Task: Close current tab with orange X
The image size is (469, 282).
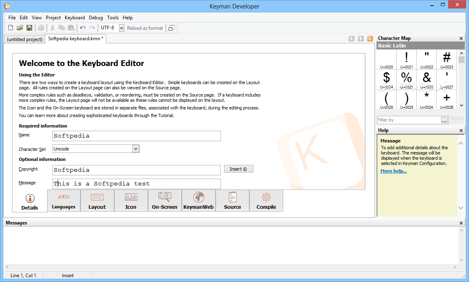Action: [x=370, y=39]
